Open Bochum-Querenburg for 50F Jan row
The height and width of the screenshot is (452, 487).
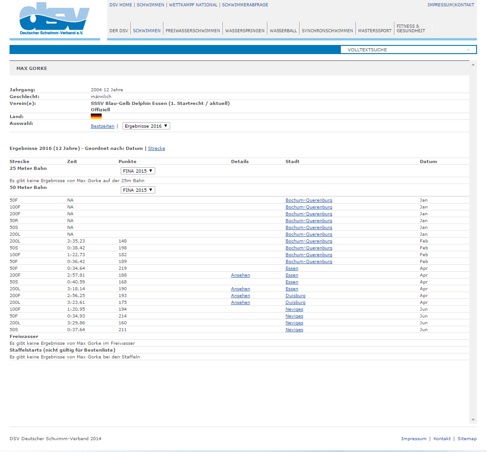[x=309, y=200]
